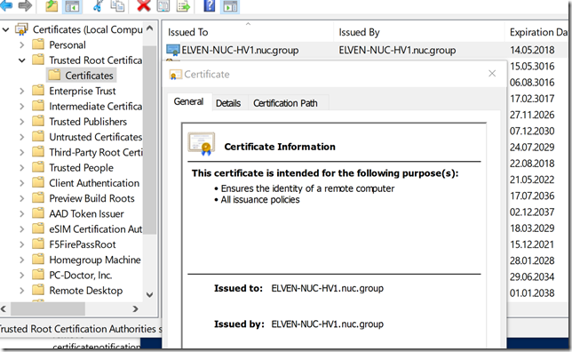Click the red X Delete icon
The image size is (572, 352).
tap(143, 5)
